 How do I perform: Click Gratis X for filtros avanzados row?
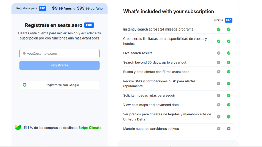219,72
